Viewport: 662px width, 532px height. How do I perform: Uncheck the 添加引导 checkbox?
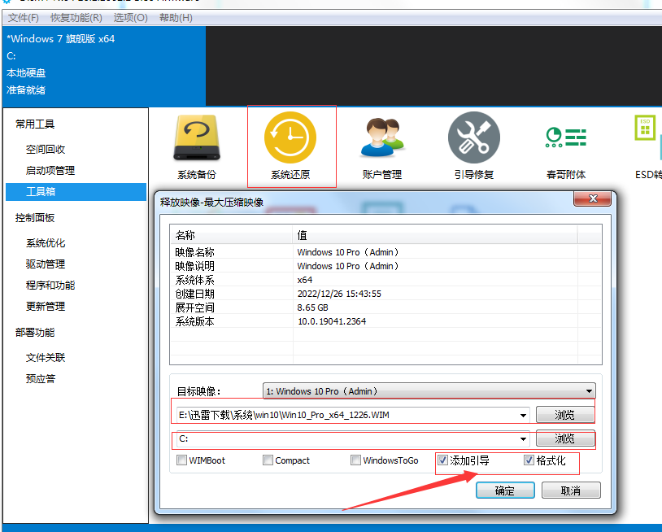coord(442,460)
